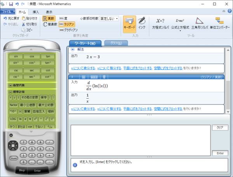This screenshot has width=233, height=177.
Task: Click the Undo arrow in title bar
Action: tap(17, 4)
